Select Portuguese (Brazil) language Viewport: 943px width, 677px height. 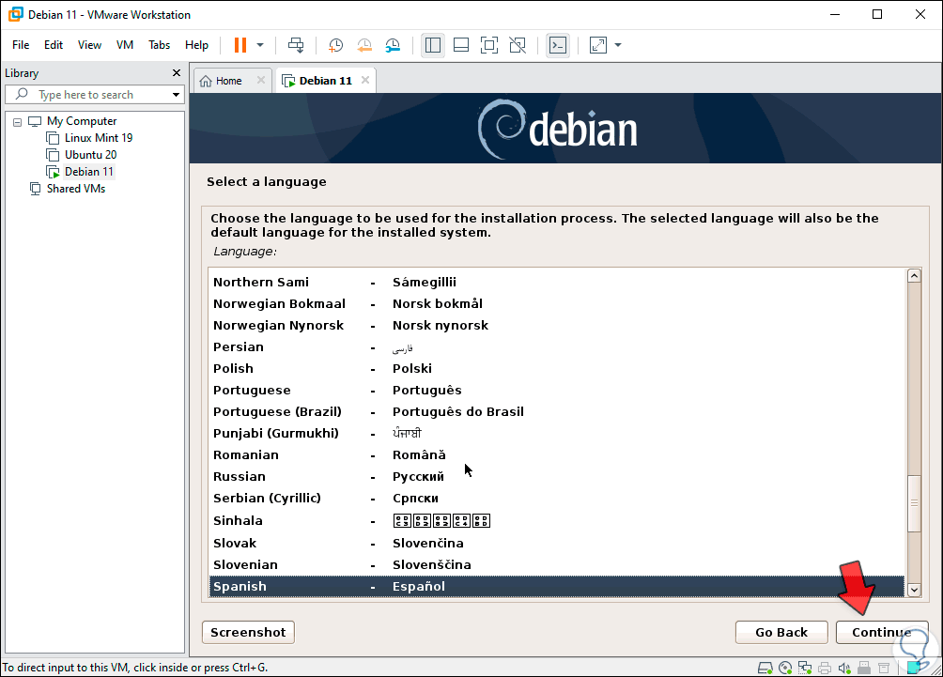556,412
